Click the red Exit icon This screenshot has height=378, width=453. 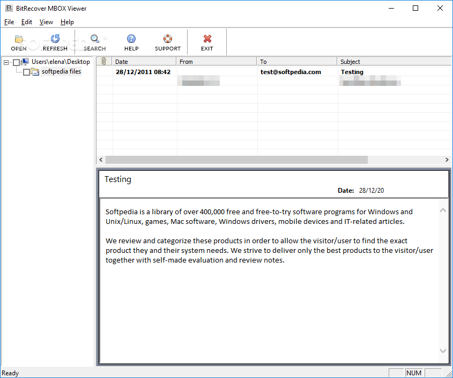coord(207,39)
